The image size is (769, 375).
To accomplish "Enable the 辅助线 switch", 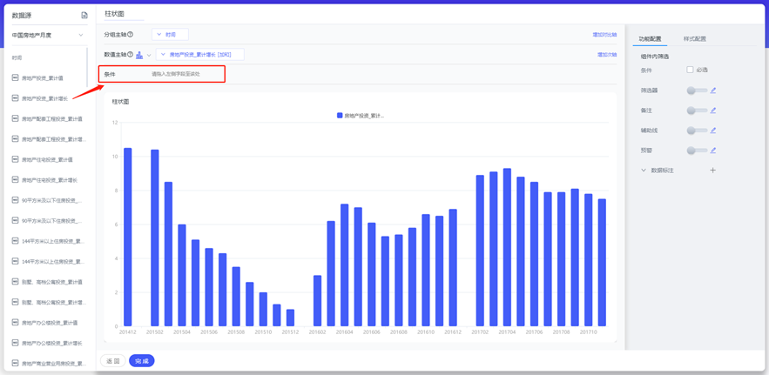I will point(696,131).
